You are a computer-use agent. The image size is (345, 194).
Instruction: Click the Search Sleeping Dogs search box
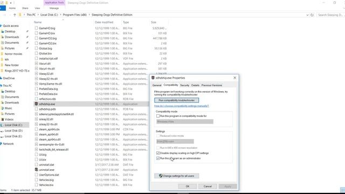point(330,15)
